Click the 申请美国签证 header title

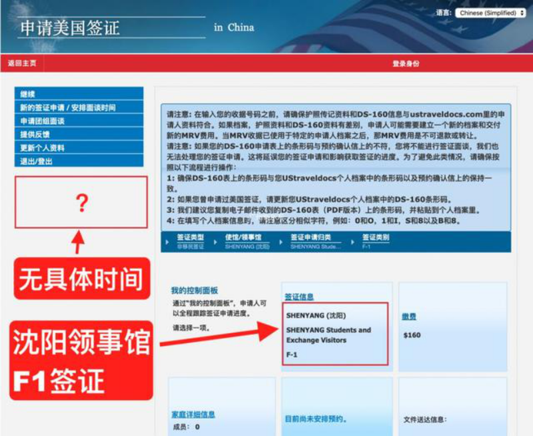[70, 28]
